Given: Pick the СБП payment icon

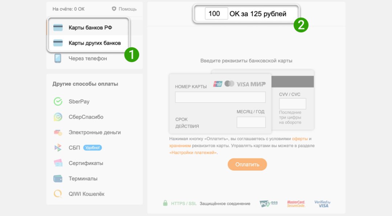Looking at the screenshot, I should (x=58, y=148).
